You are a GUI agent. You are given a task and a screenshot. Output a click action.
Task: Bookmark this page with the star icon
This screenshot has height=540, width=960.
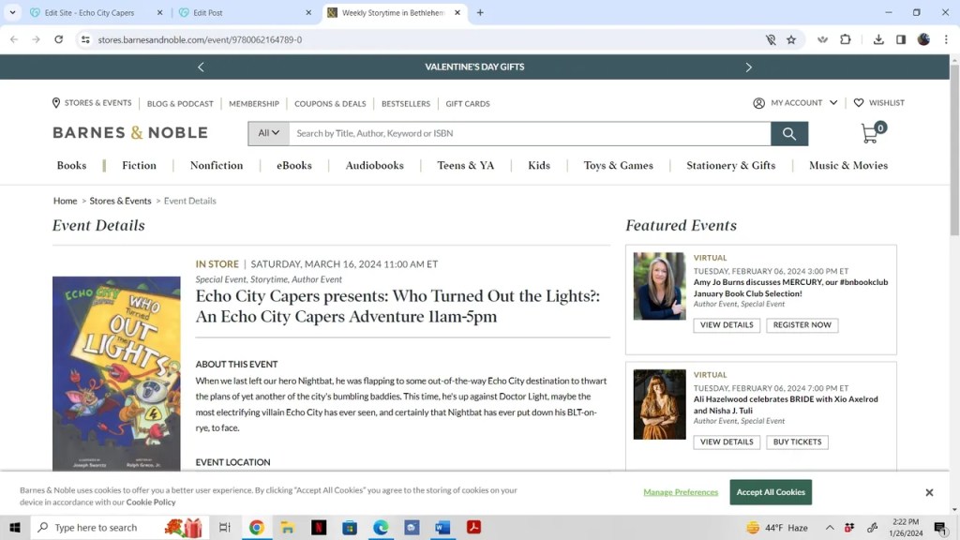791,40
